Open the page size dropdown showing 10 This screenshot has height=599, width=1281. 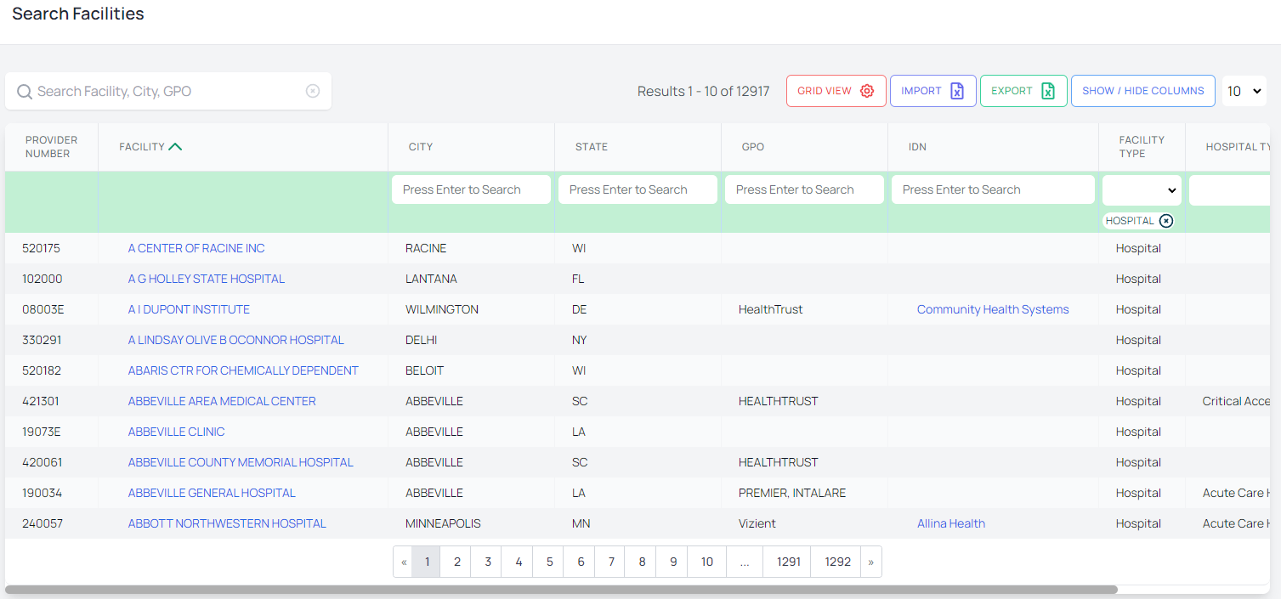pyautogui.click(x=1244, y=91)
